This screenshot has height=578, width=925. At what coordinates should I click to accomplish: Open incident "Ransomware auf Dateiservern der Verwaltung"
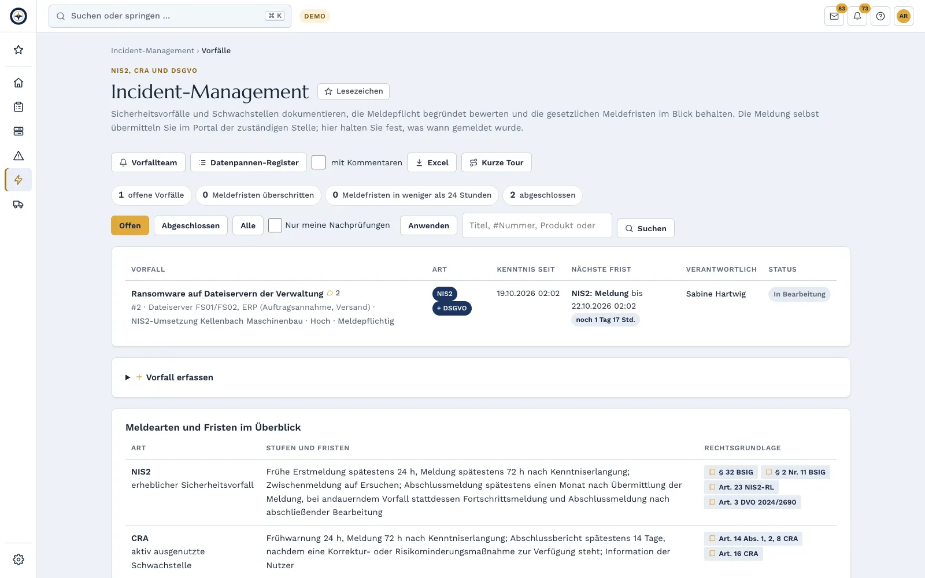click(x=227, y=294)
